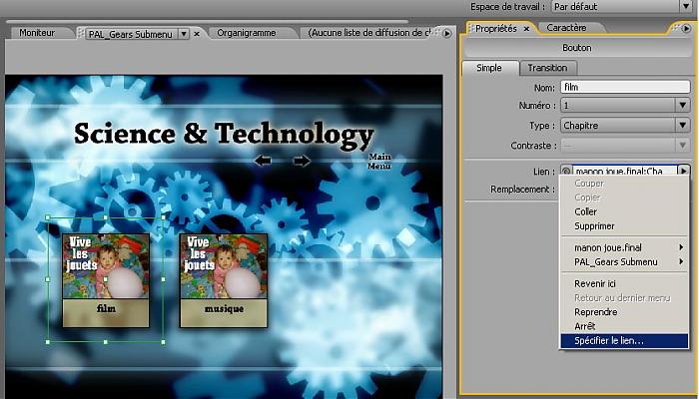Open the Type dropdown showing Chapitre
The width and height of the screenshot is (699, 399).
click(625, 126)
